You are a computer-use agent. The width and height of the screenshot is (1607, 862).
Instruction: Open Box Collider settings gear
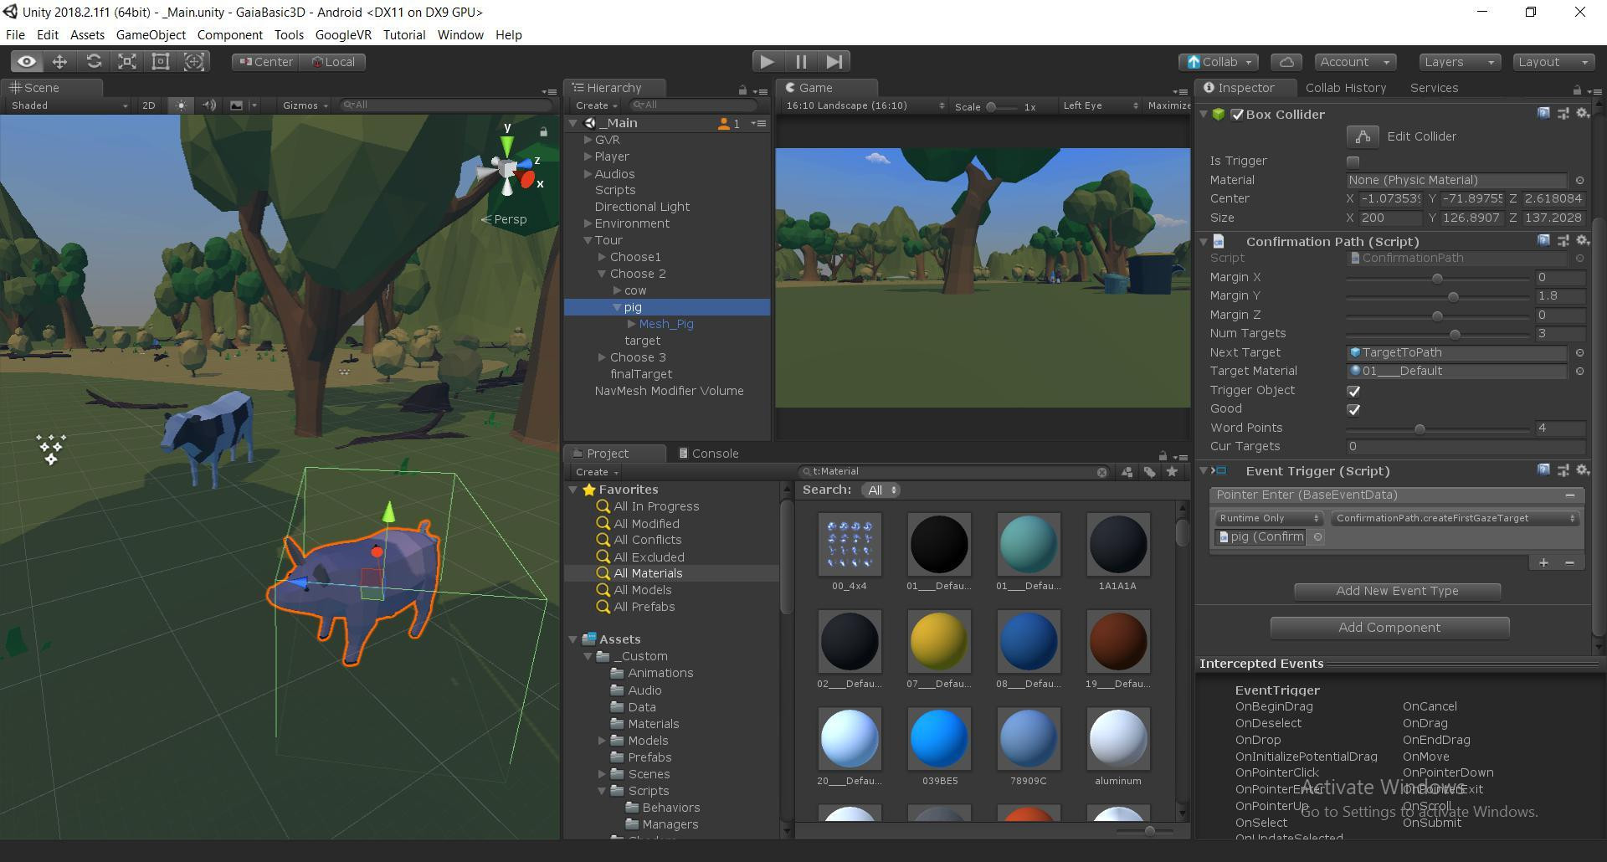[1582, 114]
